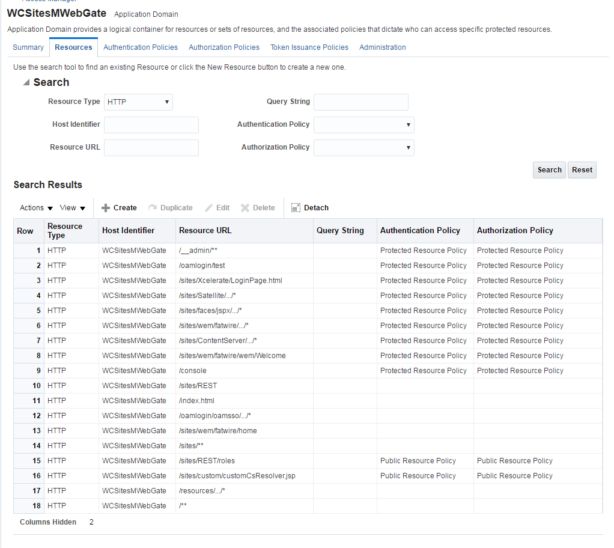This screenshot has width=614, height=548.
Task: Click into the Resource URL field
Action: pyautogui.click(x=151, y=148)
